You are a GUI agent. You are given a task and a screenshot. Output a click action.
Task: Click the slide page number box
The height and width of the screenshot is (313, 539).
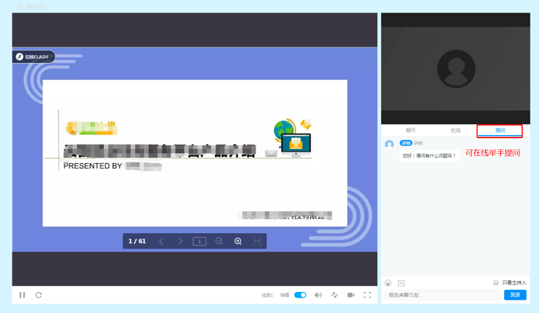199,242
